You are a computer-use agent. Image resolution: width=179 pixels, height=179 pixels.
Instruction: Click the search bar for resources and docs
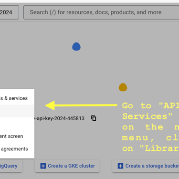coord(101,12)
